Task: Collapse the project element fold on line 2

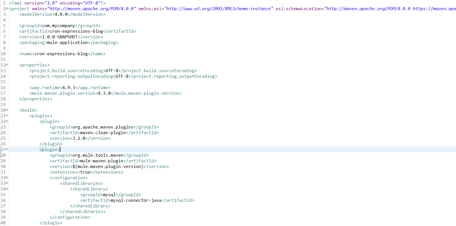Action: pyautogui.click(x=7, y=8)
